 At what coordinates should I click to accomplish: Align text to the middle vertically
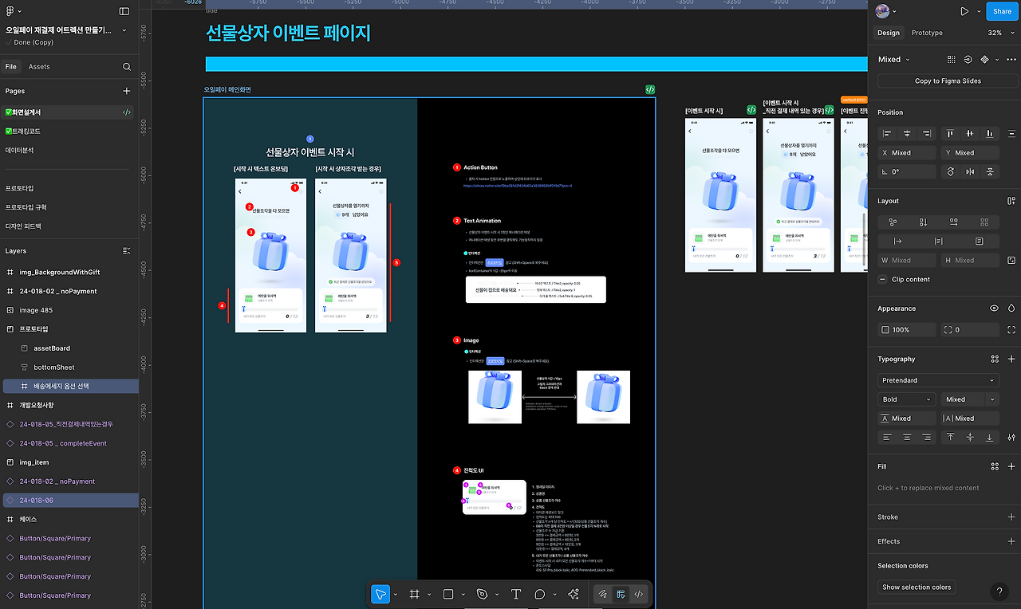click(970, 437)
